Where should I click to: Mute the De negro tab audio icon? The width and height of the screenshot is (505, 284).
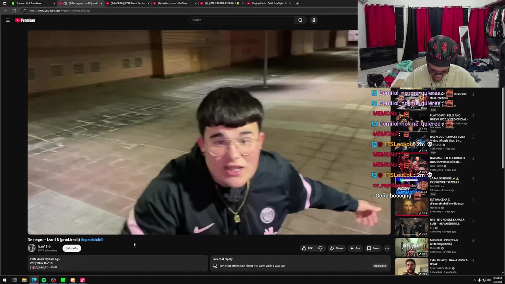(x=65, y=3)
